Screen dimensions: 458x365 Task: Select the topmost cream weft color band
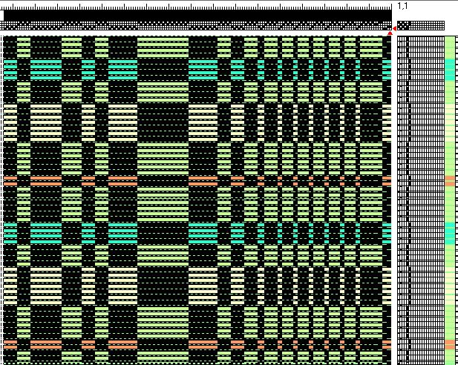coord(450,122)
